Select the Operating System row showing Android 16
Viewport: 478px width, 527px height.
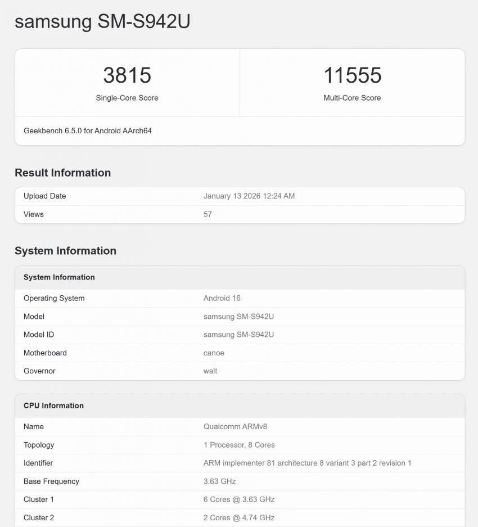tap(239, 298)
